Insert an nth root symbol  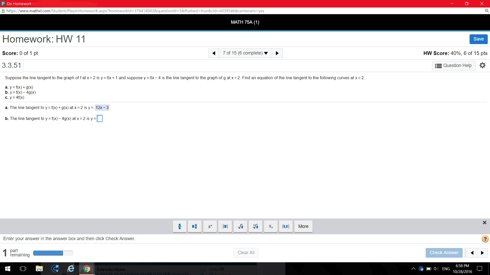255,226
